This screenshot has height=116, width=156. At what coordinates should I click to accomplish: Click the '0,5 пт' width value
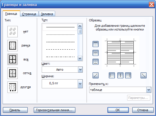click(53, 83)
